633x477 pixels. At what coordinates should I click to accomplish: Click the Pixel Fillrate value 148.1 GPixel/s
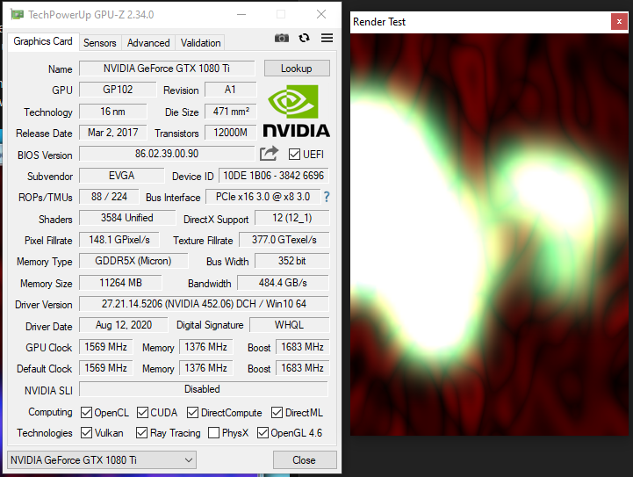pos(119,240)
